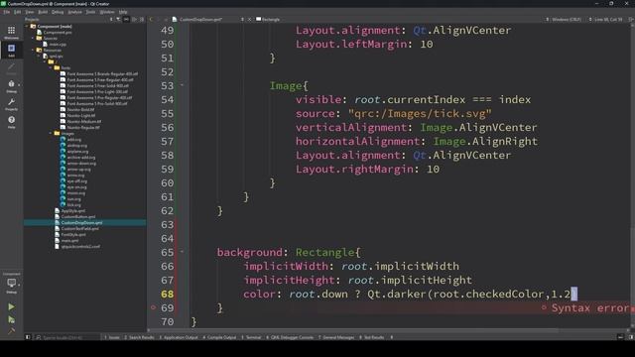Open the Component kit selector
Image resolution: width=635 pixels, height=357 pixels.
(x=11, y=284)
